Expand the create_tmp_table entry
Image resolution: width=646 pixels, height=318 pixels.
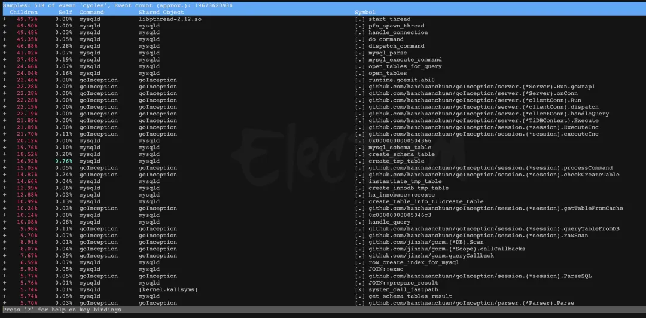(x=5, y=161)
